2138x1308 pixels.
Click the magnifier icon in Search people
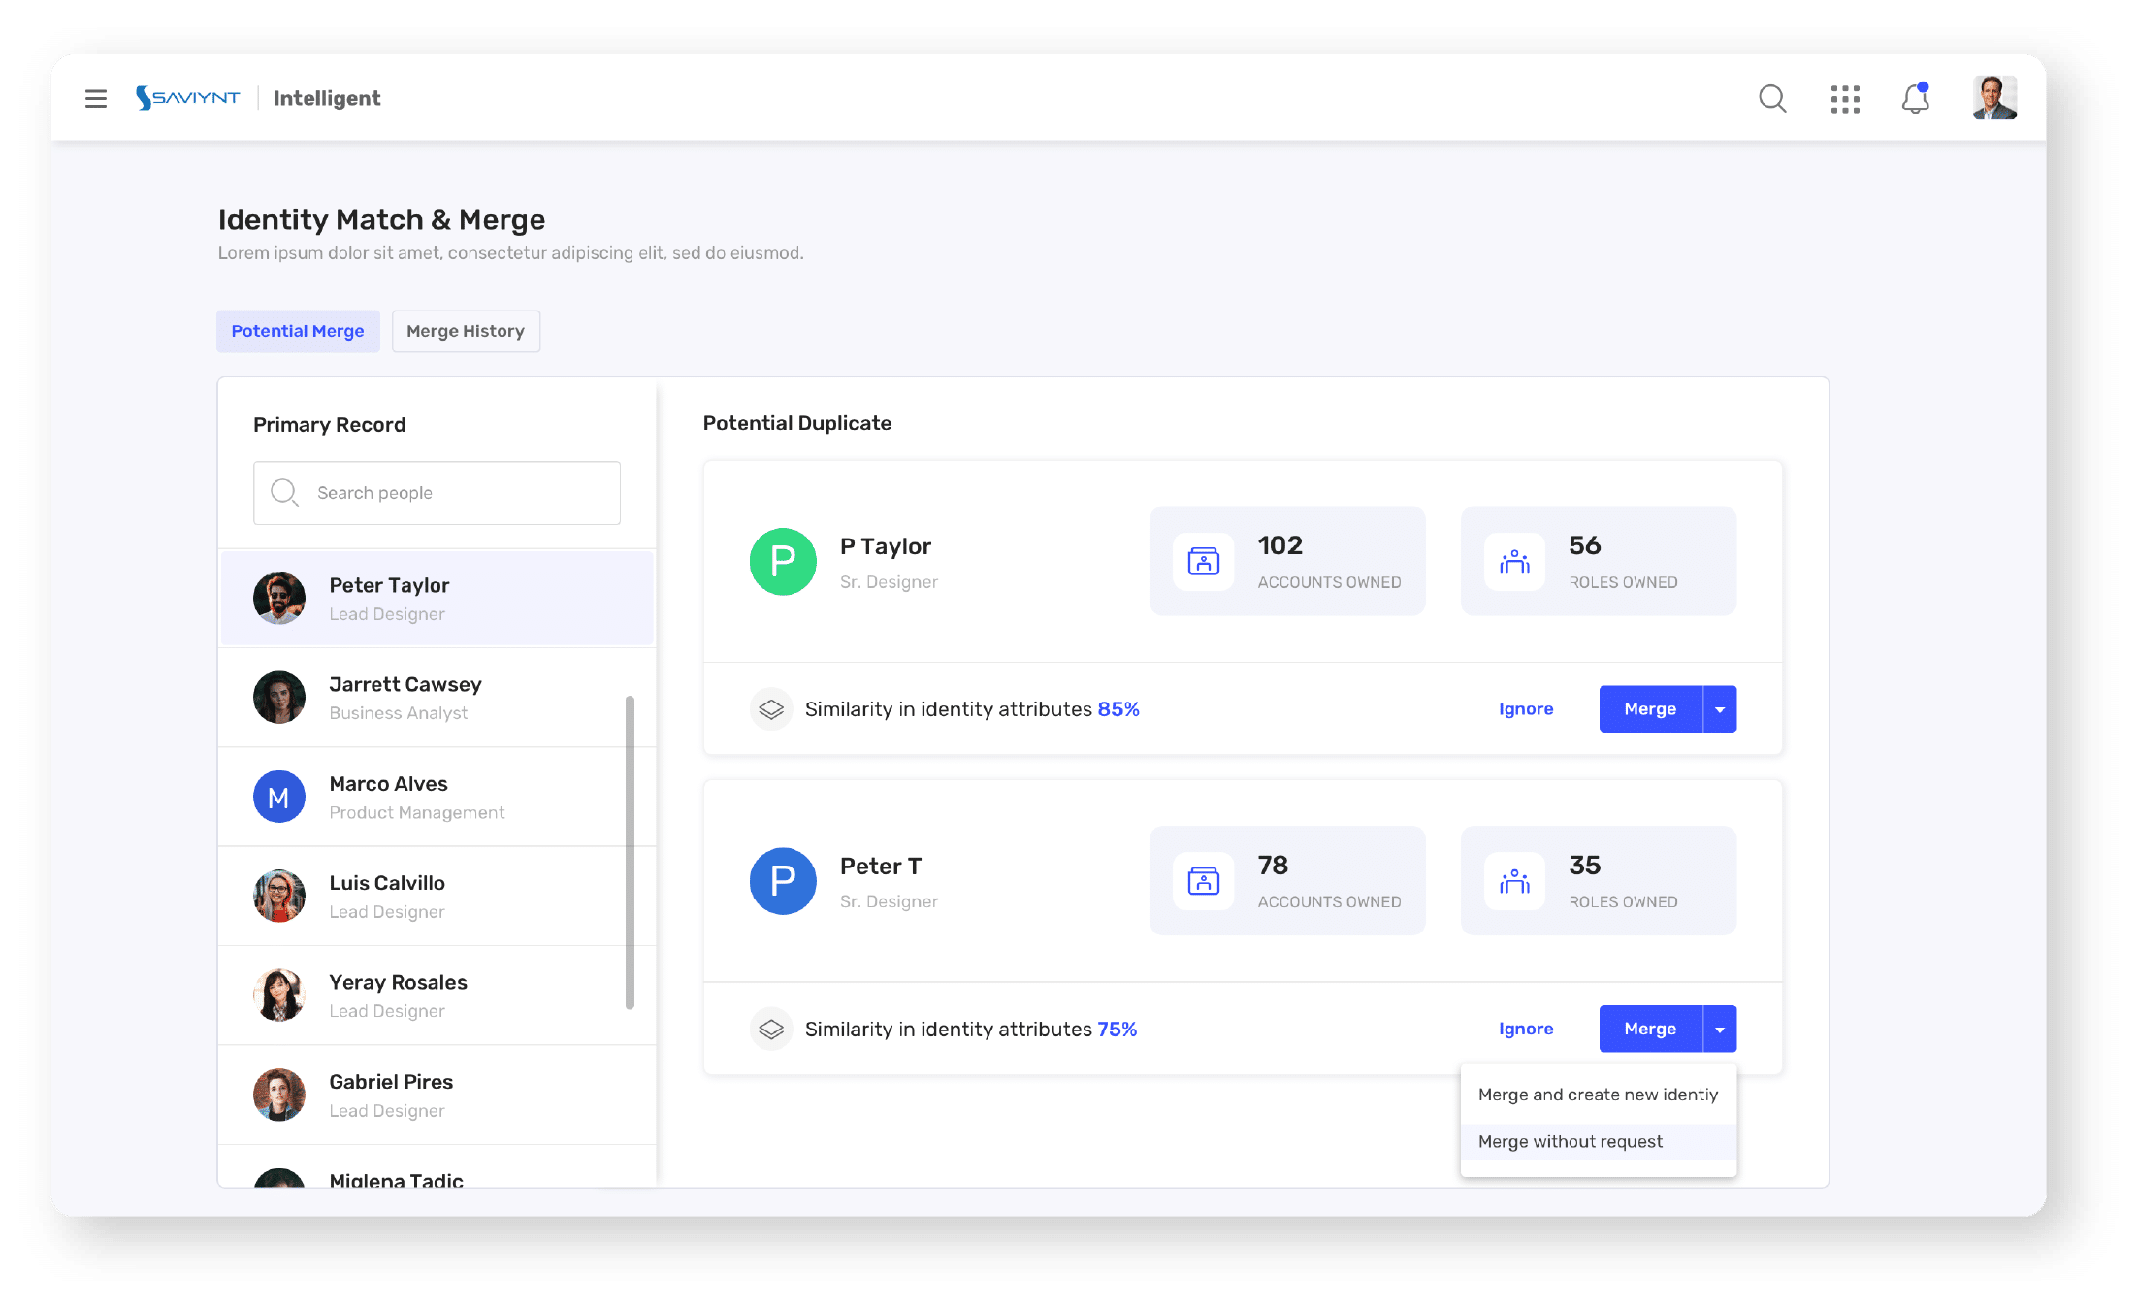[284, 493]
